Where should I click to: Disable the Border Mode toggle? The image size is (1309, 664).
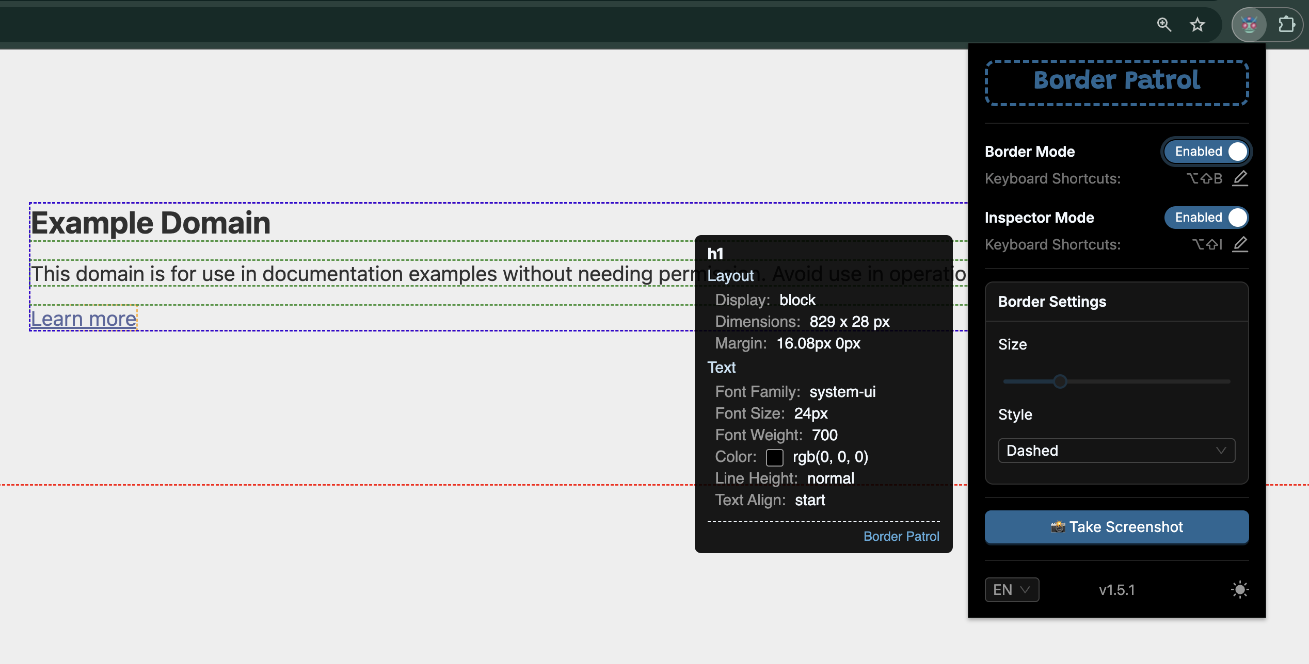[1207, 152]
